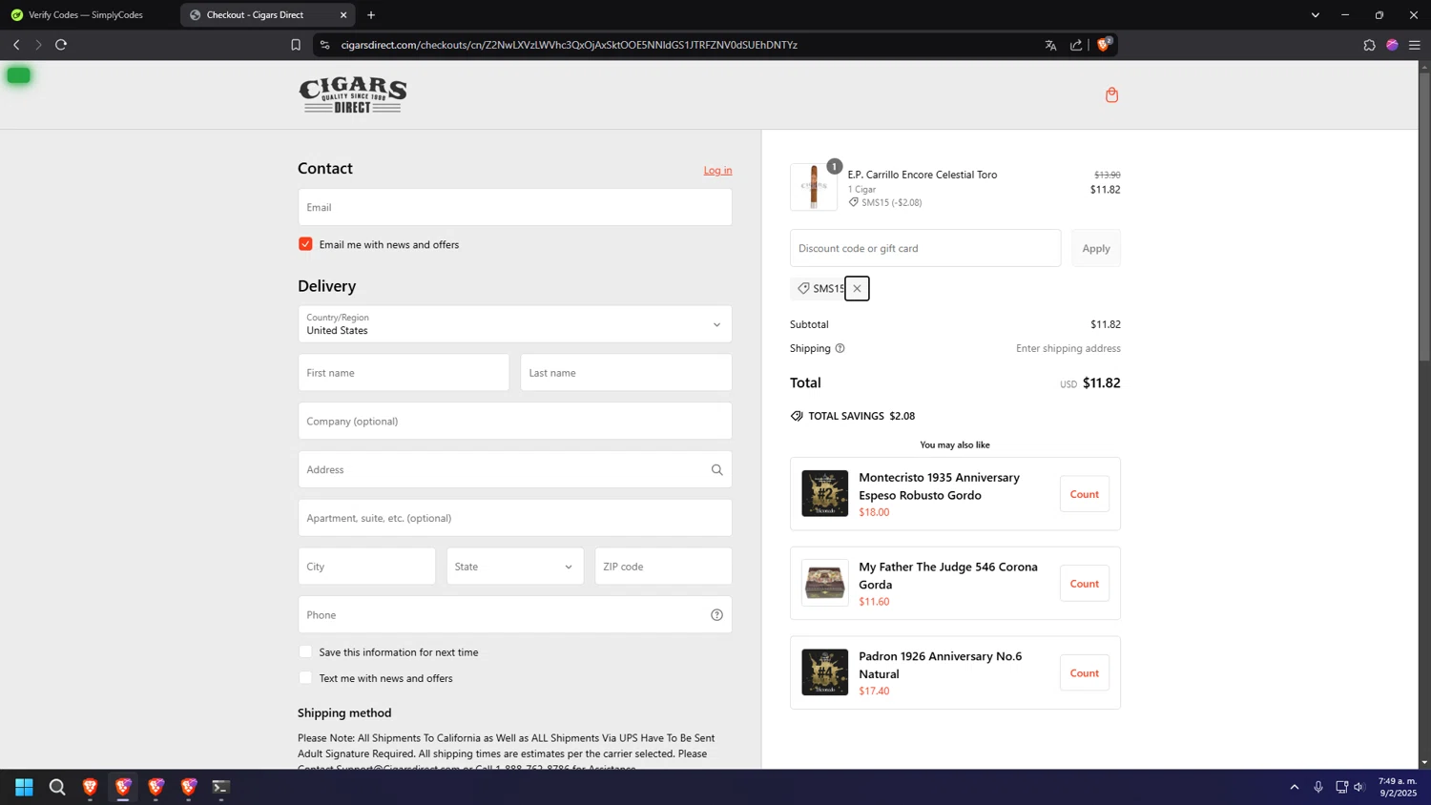1431x805 pixels.
Task: Focus the Last name field
Action: click(626, 373)
